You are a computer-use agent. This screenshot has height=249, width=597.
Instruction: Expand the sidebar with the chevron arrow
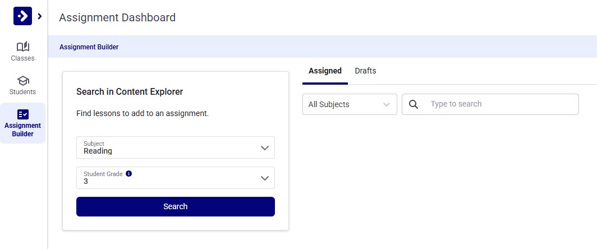click(39, 16)
